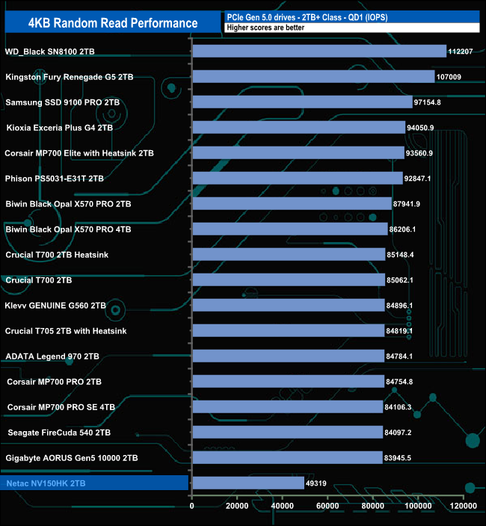Select the WD_Black SN8100 2TB label
Image resolution: width=486 pixels, height=526 pixels.
[49, 52]
